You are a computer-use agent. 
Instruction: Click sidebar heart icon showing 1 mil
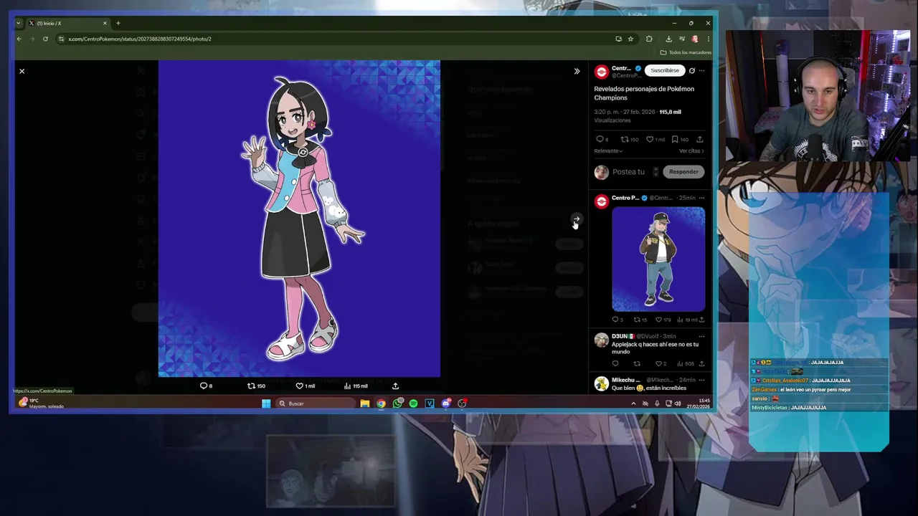tap(650, 139)
